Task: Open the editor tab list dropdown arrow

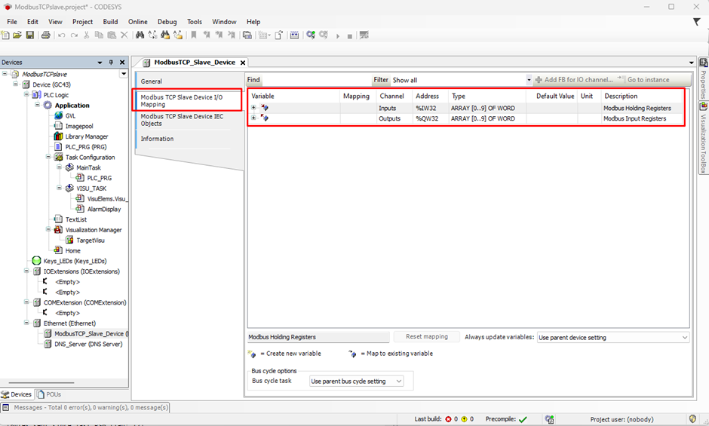Action: (692, 63)
